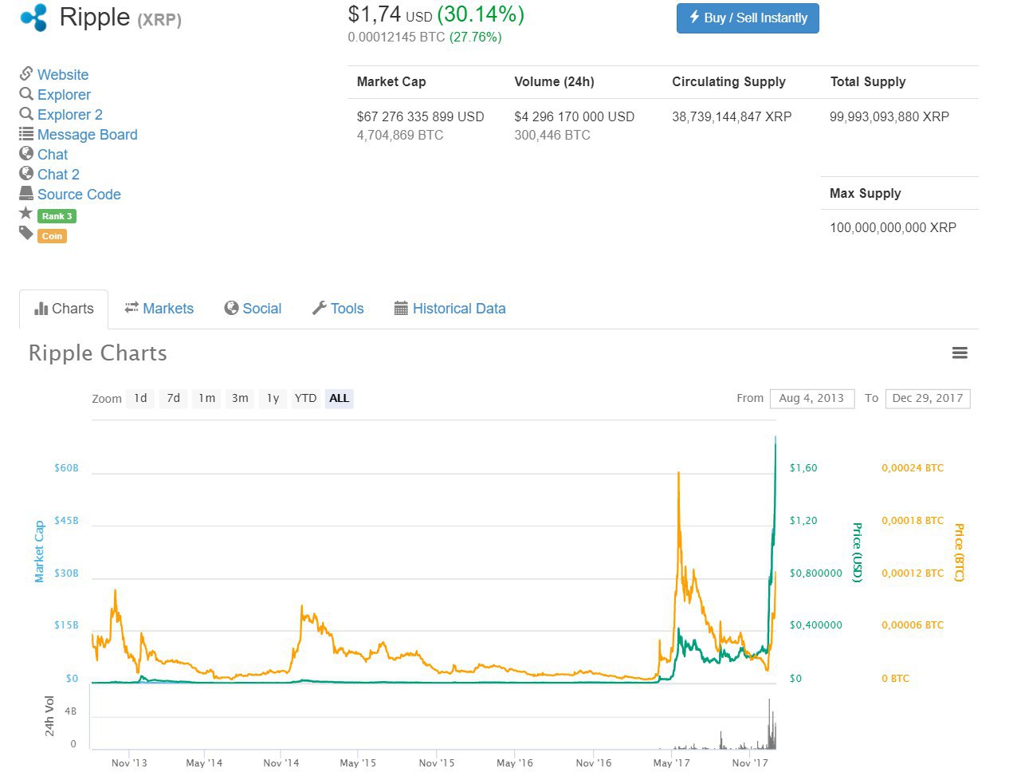This screenshot has width=1017, height=784.
Task: Click the magnifier icon beside Explorer 2
Action: pyautogui.click(x=26, y=114)
